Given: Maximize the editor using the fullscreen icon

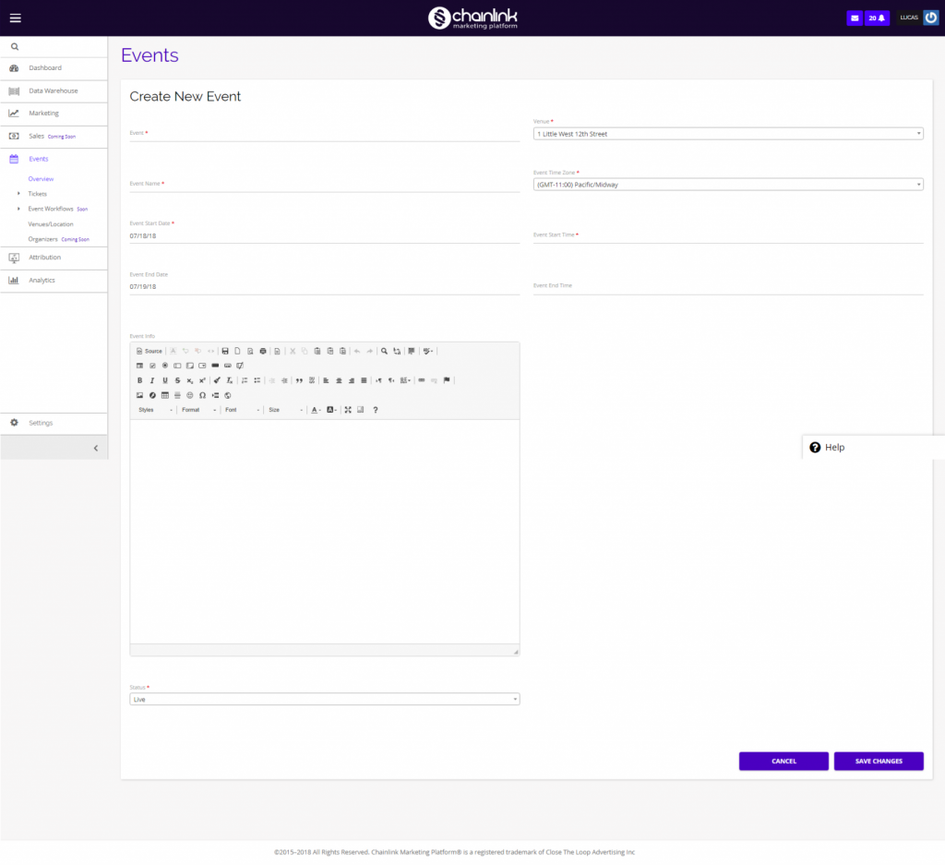Looking at the screenshot, I should 349,409.
